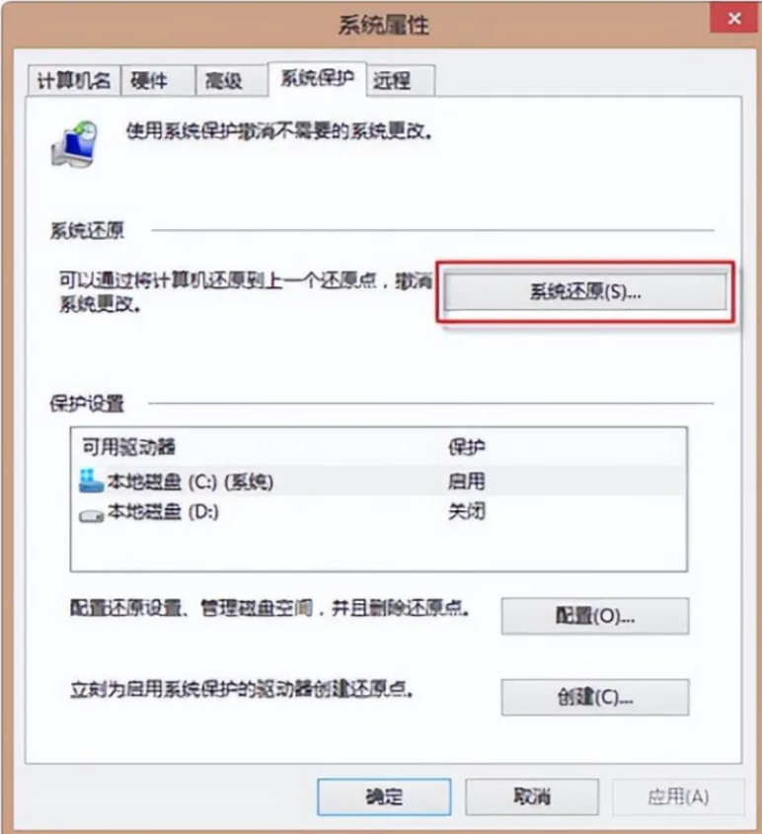Image resolution: width=762 pixels, height=834 pixels.
Task: Switch to the 计算机名 tab
Action: [74, 81]
